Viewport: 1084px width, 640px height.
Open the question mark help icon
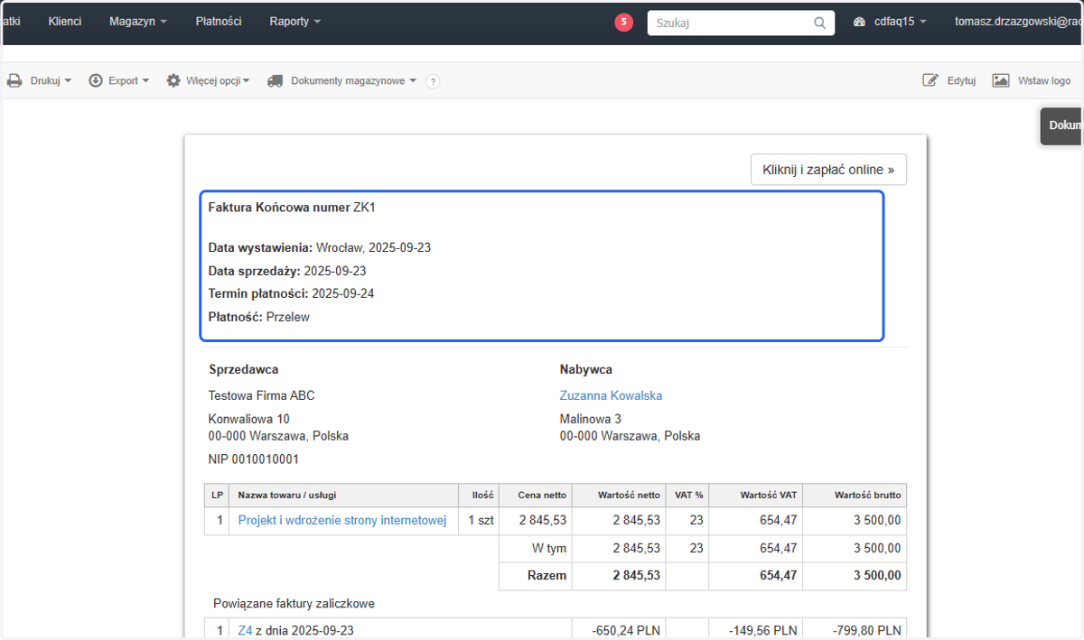pyautogui.click(x=433, y=81)
